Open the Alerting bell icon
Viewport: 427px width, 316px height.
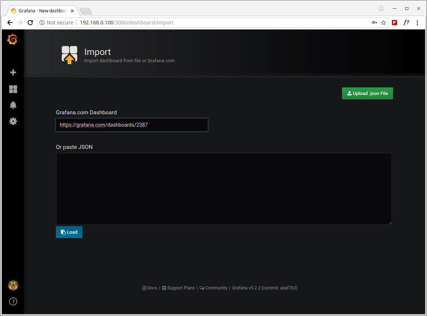click(13, 105)
